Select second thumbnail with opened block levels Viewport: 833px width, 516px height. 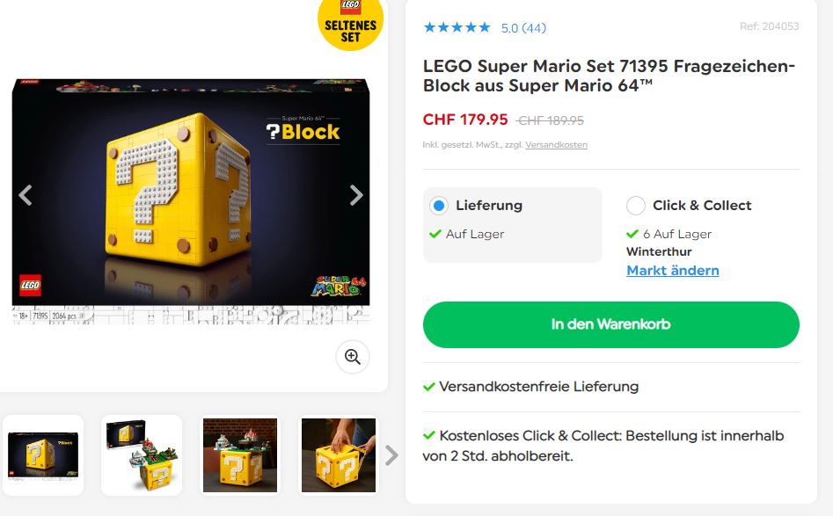[x=142, y=455]
